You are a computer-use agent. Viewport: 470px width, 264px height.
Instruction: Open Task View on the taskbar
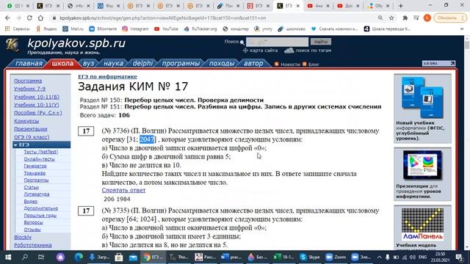click(x=41, y=257)
